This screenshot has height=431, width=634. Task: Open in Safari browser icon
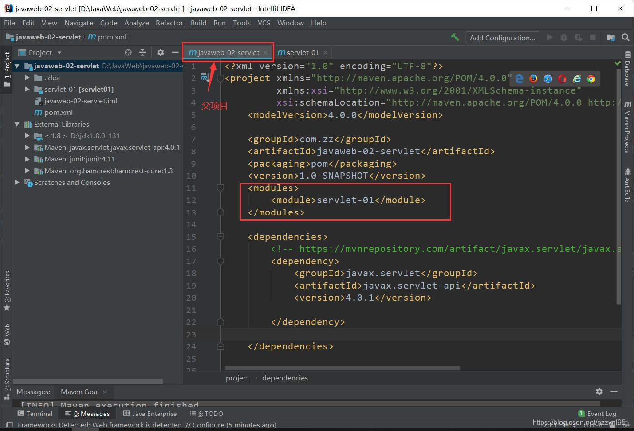[x=548, y=79]
